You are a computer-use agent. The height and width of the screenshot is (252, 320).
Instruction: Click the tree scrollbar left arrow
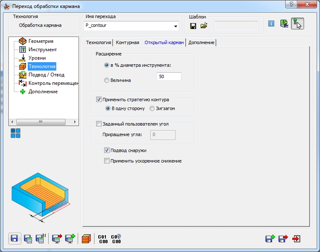pyautogui.click(x=12, y=122)
